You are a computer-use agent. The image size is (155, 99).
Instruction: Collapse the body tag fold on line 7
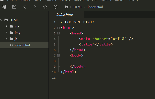click(58, 56)
